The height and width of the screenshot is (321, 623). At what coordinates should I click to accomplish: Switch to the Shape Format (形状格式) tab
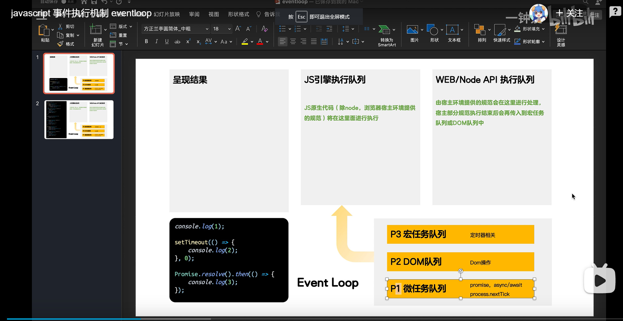239,14
